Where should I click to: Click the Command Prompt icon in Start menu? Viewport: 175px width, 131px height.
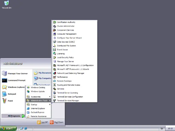pos(4,80)
